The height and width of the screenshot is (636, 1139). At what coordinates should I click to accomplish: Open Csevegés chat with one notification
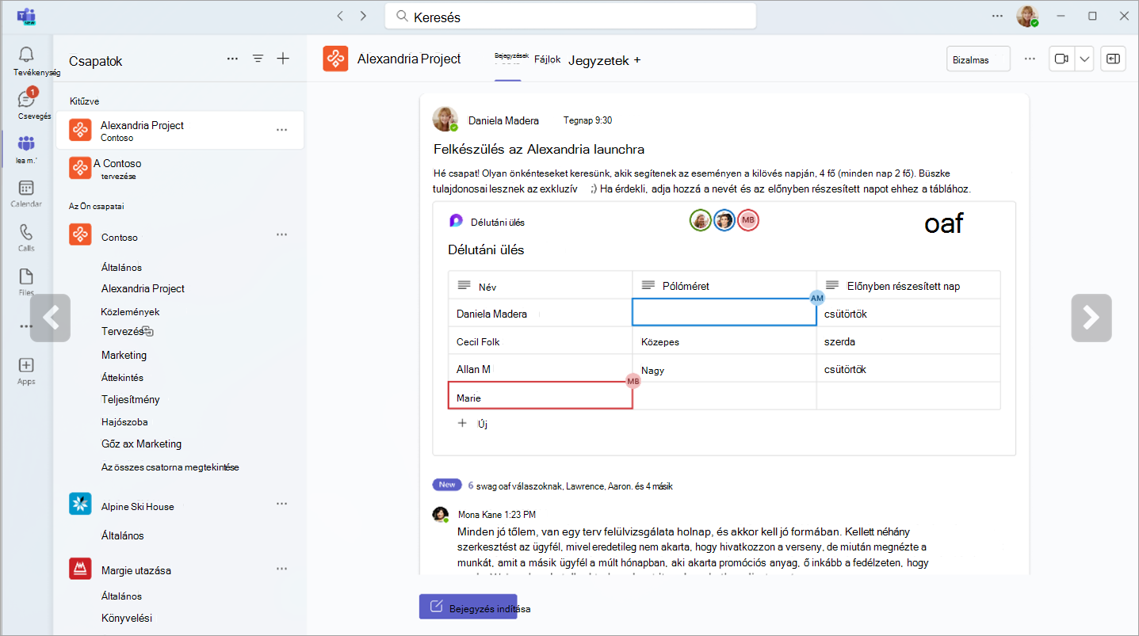click(26, 105)
